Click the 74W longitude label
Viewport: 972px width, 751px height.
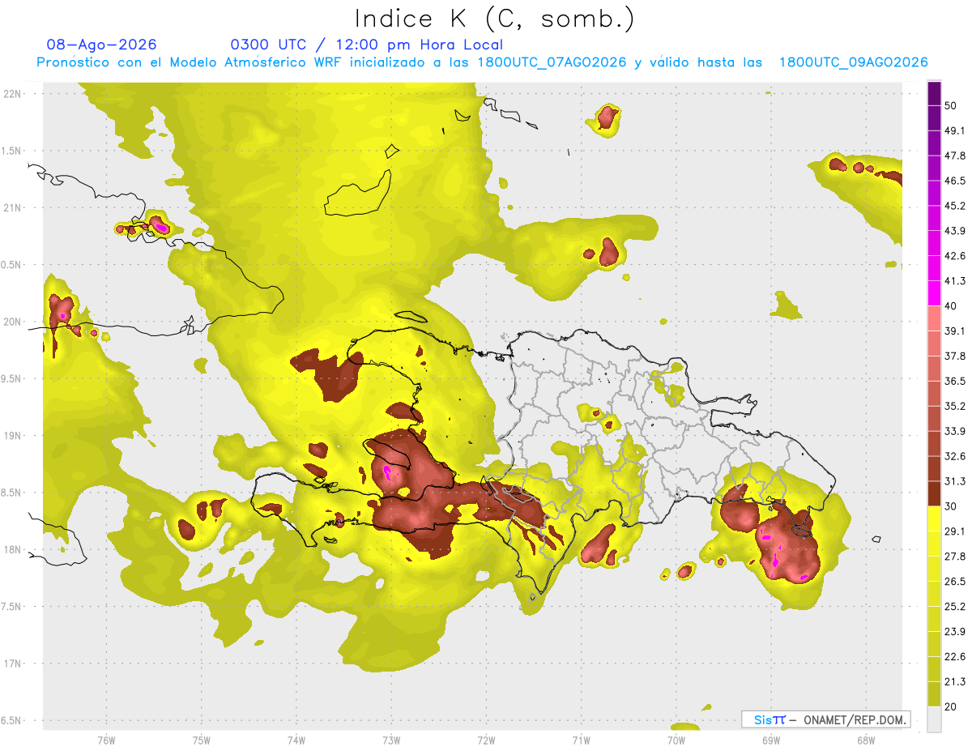pos(296,740)
